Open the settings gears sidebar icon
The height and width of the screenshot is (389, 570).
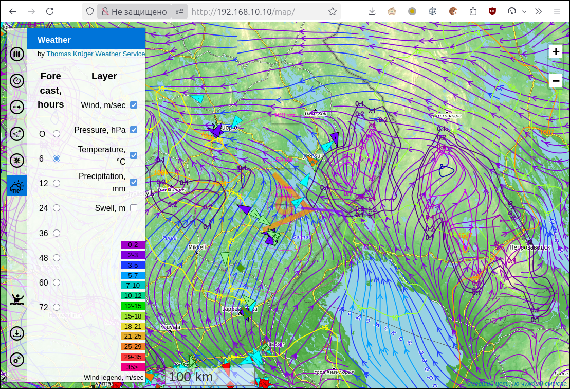[x=17, y=360]
